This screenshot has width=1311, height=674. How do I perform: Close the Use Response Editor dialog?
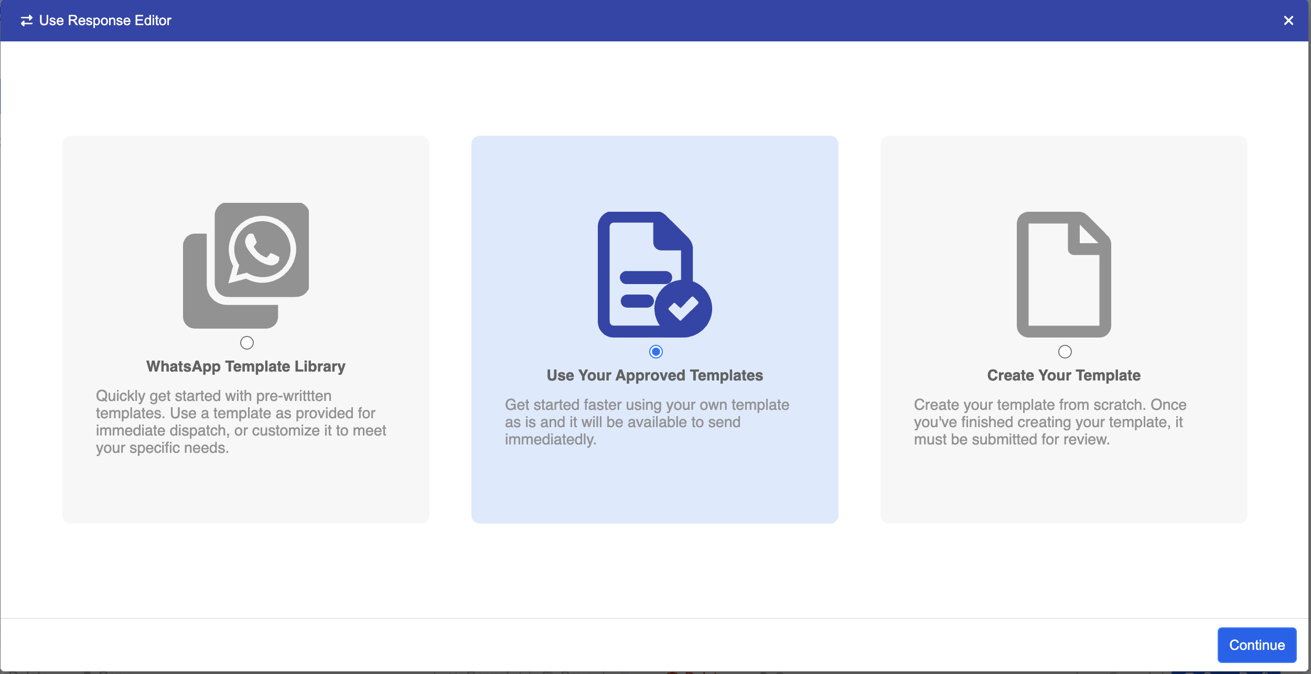1288,20
